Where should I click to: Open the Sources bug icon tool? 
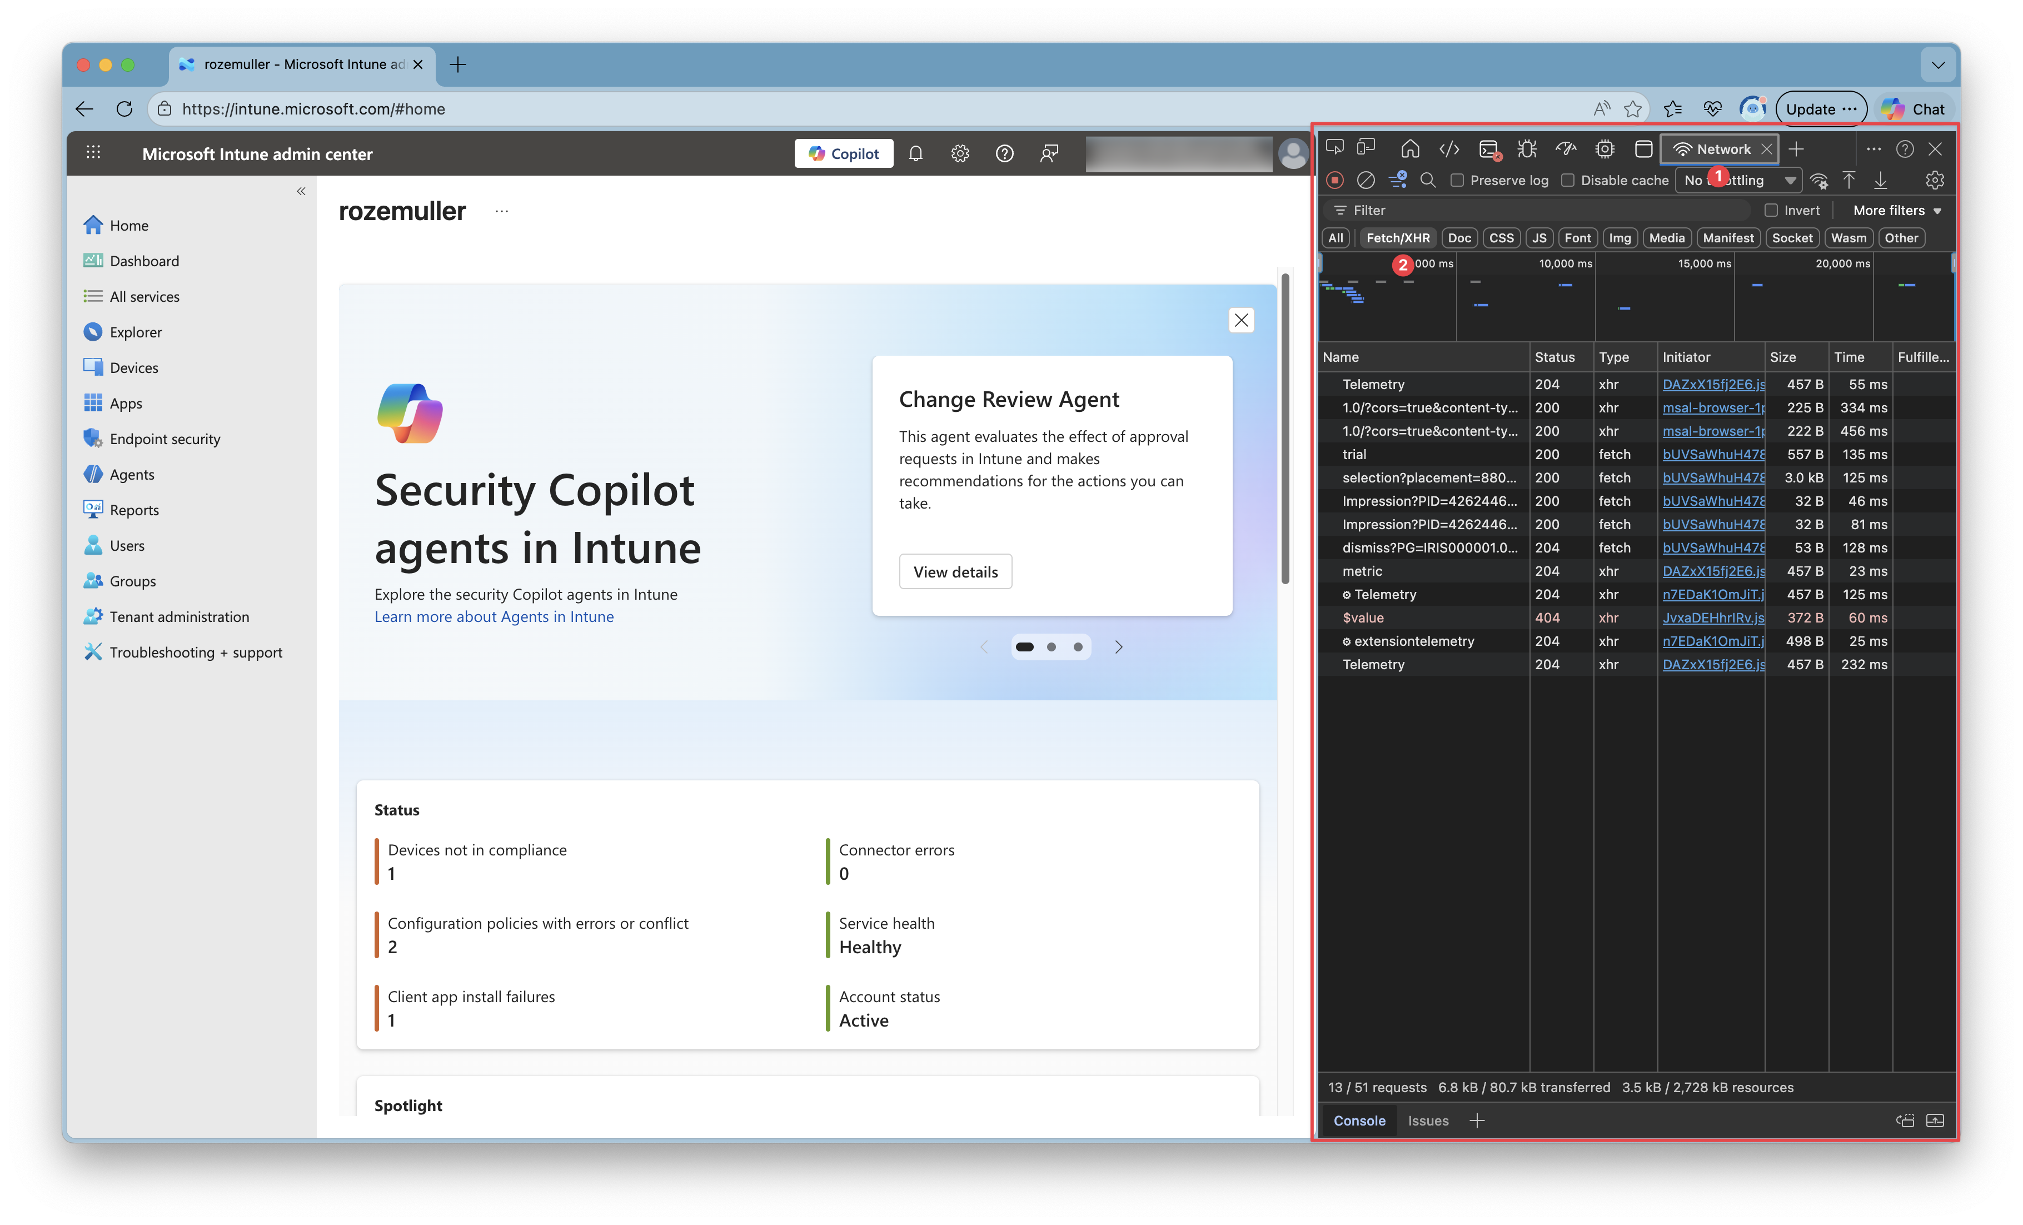point(1527,148)
